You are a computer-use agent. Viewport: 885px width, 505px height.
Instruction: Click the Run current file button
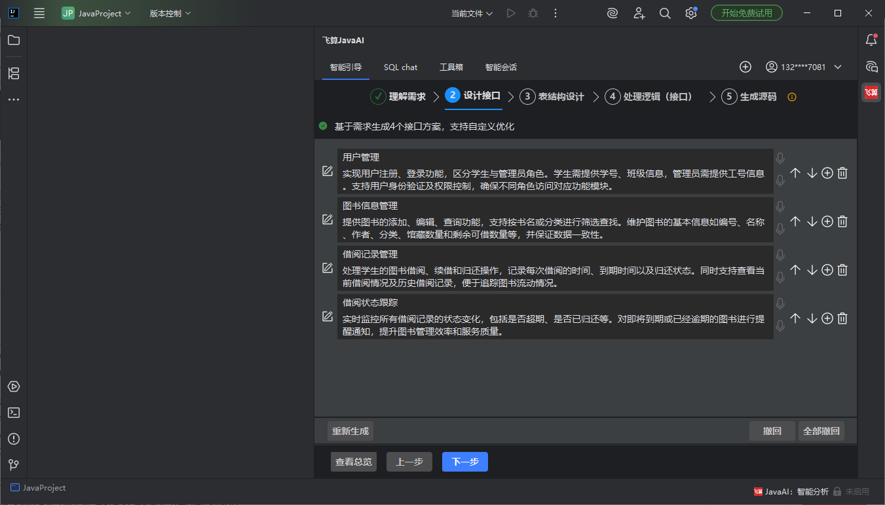point(511,13)
